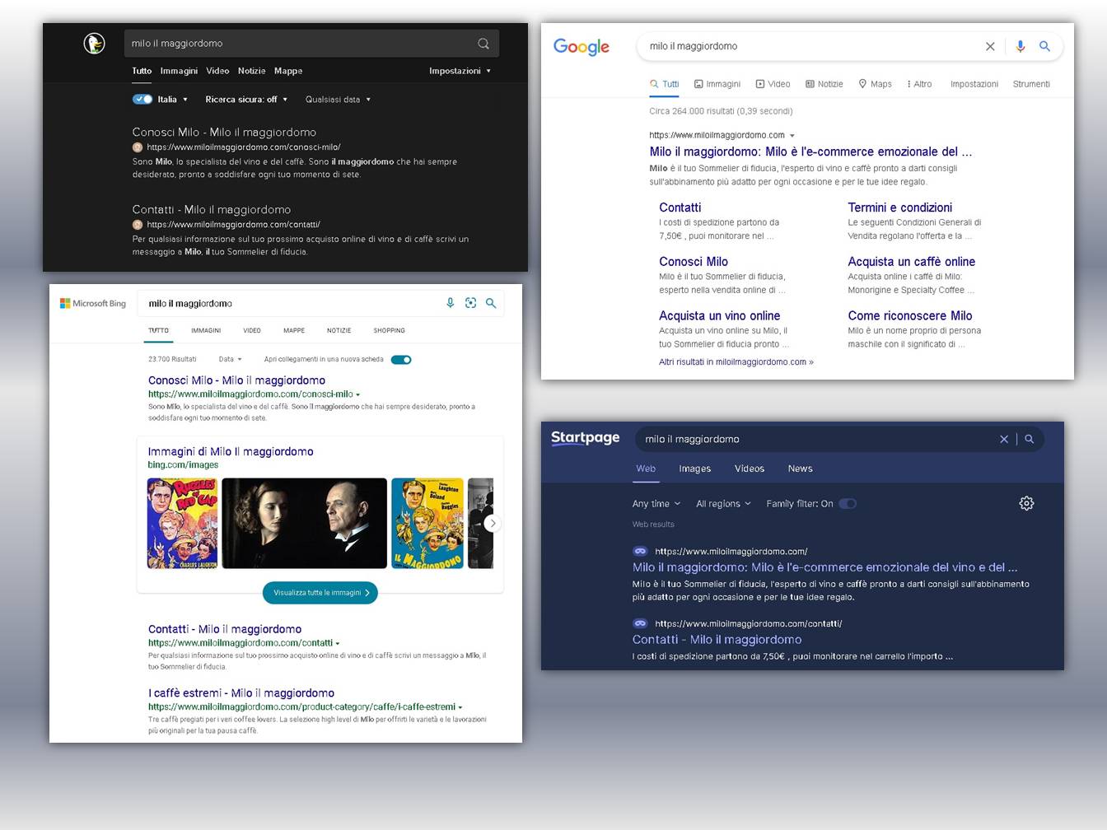Viewport: 1107px width, 830px height.
Task: Clear the Google search box with X icon
Action: tap(990, 46)
